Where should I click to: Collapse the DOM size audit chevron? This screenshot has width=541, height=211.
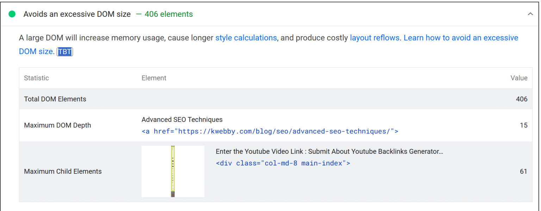click(x=530, y=14)
